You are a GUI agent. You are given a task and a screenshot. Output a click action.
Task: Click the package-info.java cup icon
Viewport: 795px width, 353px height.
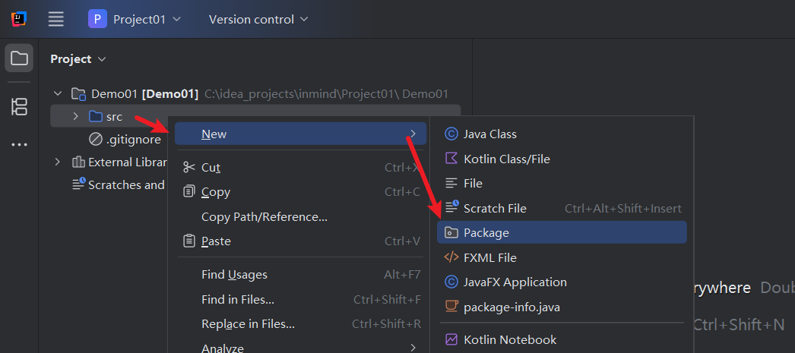(x=451, y=307)
